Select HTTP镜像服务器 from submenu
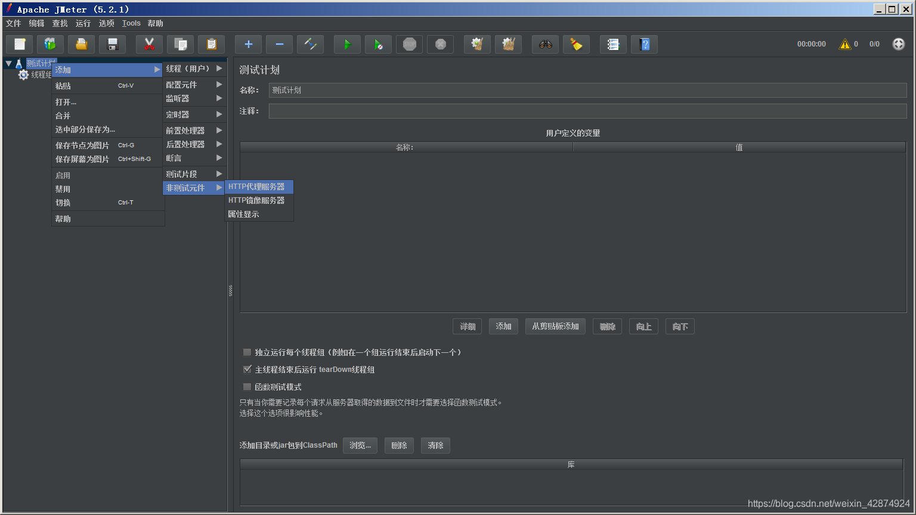This screenshot has height=515, width=916. (x=259, y=200)
